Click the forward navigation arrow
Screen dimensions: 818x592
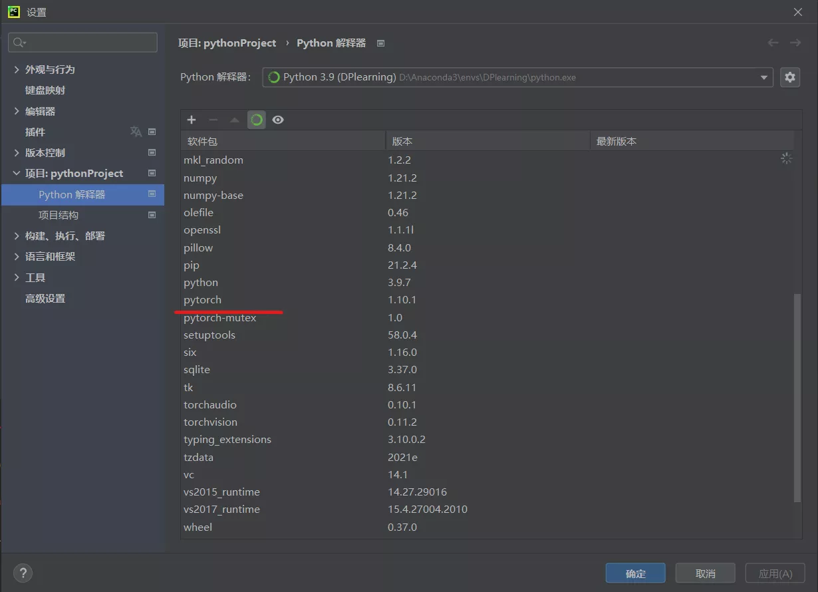(795, 43)
